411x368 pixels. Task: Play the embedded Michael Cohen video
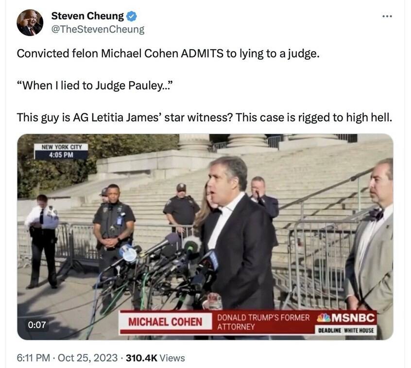click(205, 237)
